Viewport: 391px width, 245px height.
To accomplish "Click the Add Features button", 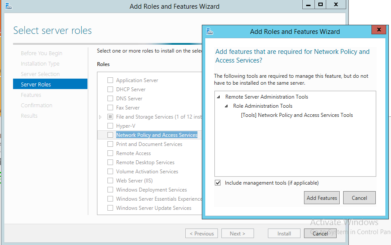I will click(x=322, y=198).
